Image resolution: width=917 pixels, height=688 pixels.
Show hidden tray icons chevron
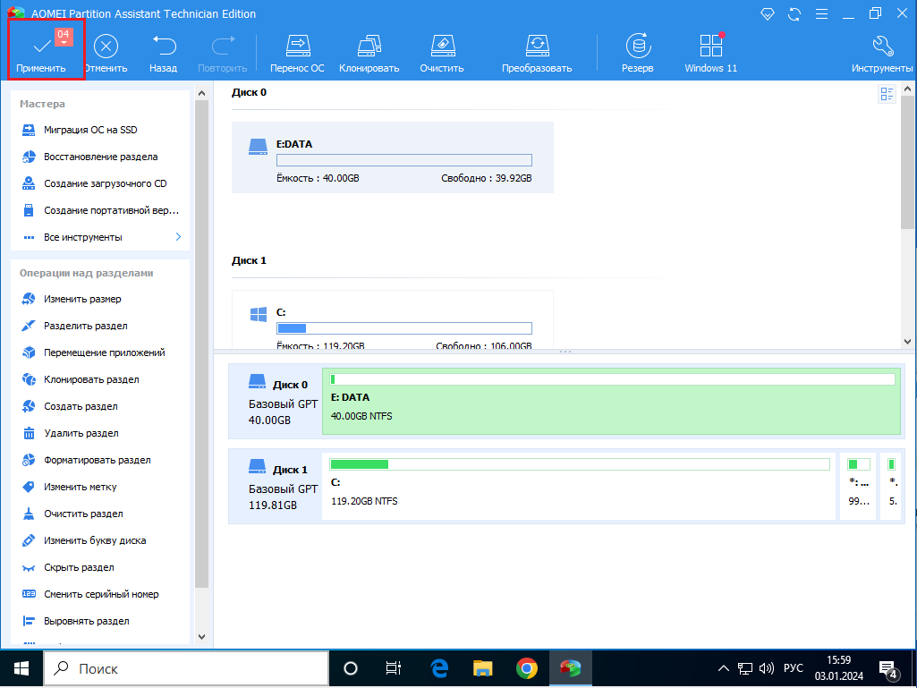724,668
